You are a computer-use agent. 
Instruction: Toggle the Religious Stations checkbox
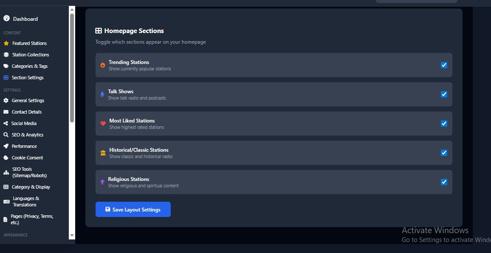coord(444,182)
